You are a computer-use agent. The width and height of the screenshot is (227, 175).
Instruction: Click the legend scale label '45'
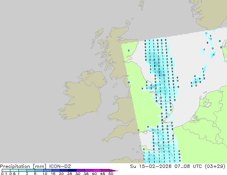pyautogui.click(x=102, y=174)
